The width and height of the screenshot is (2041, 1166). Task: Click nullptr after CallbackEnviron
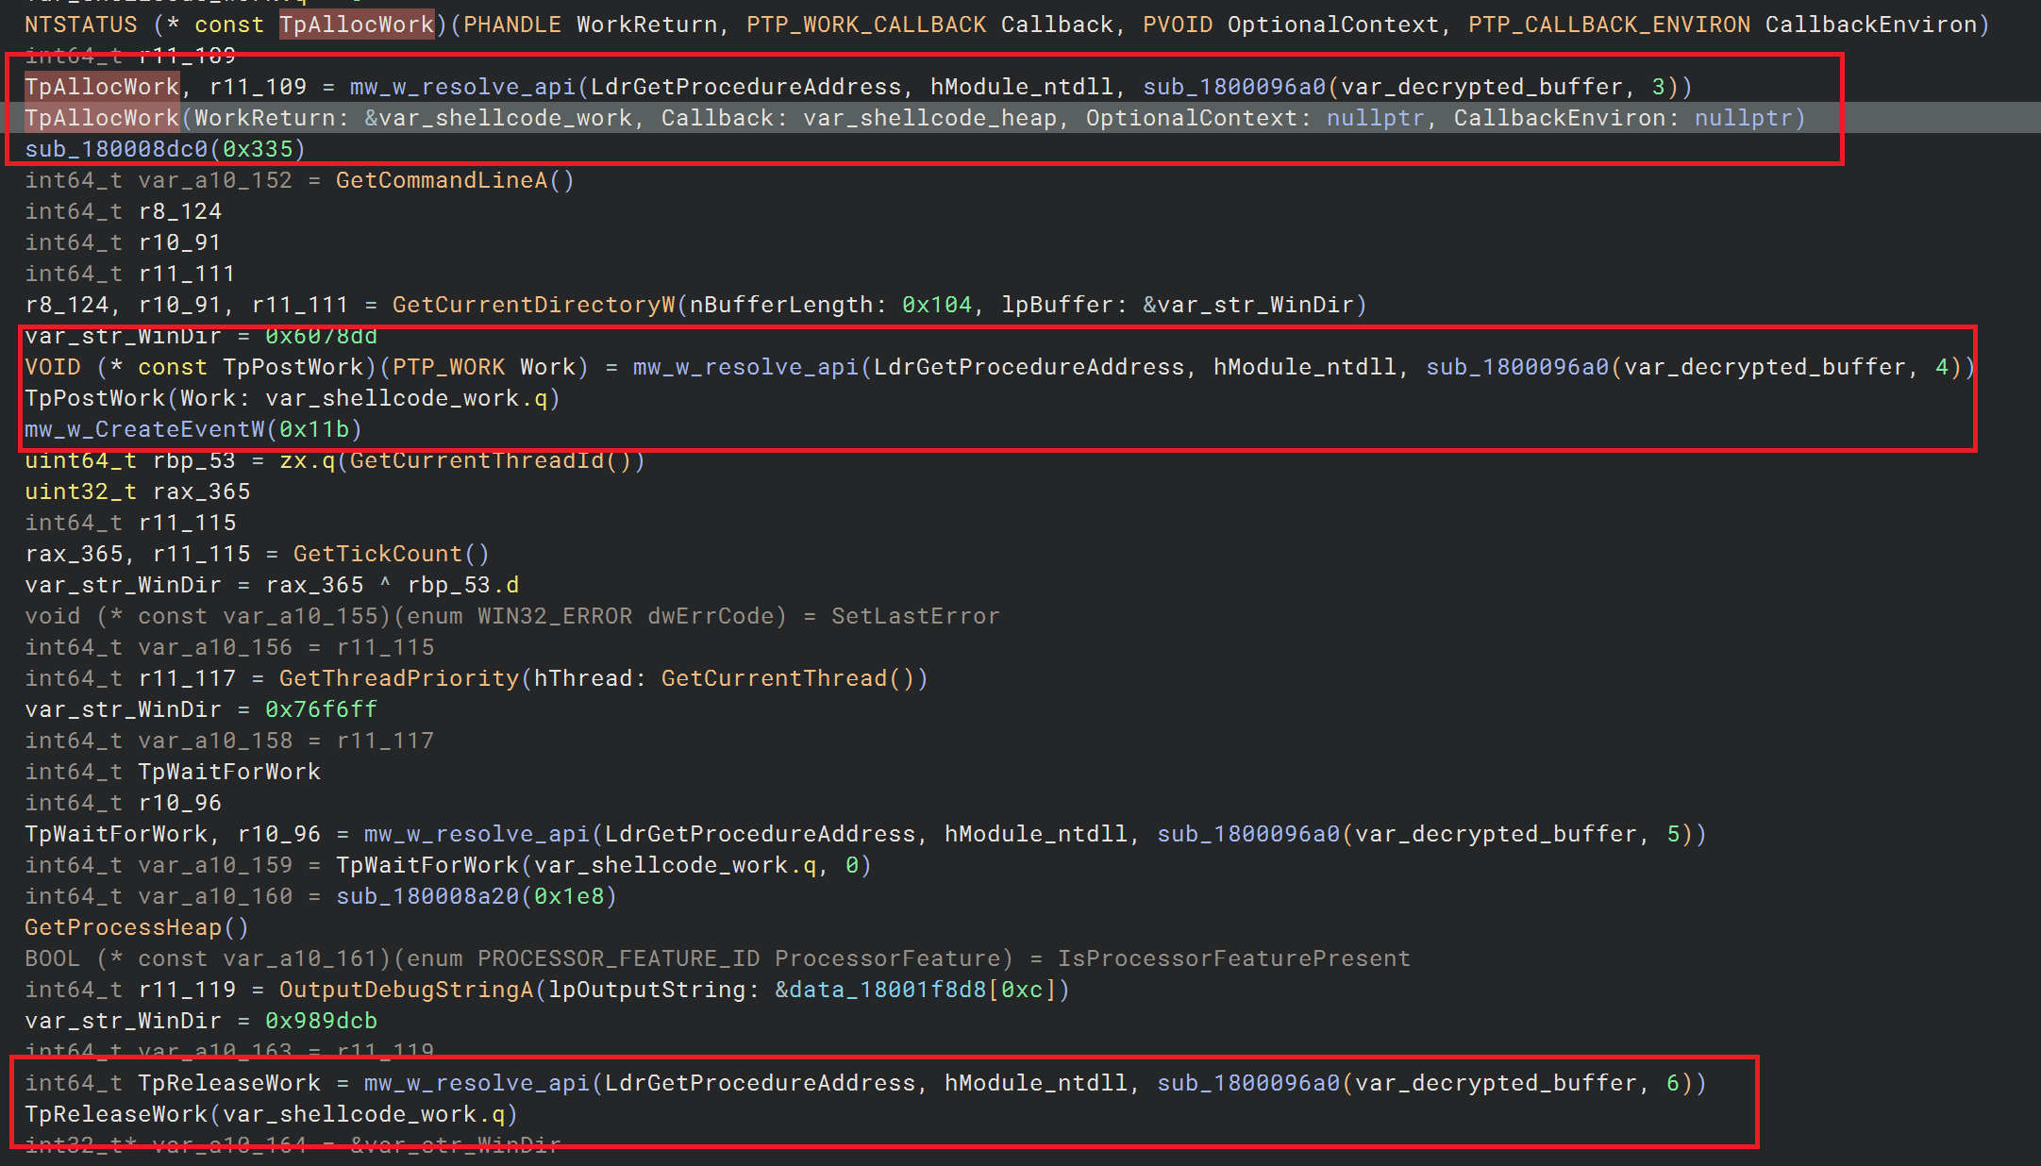[x=1744, y=118]
